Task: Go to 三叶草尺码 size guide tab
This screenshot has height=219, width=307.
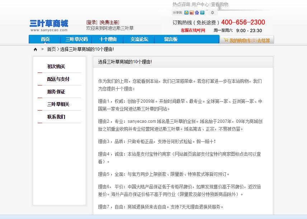Action: 76,39
